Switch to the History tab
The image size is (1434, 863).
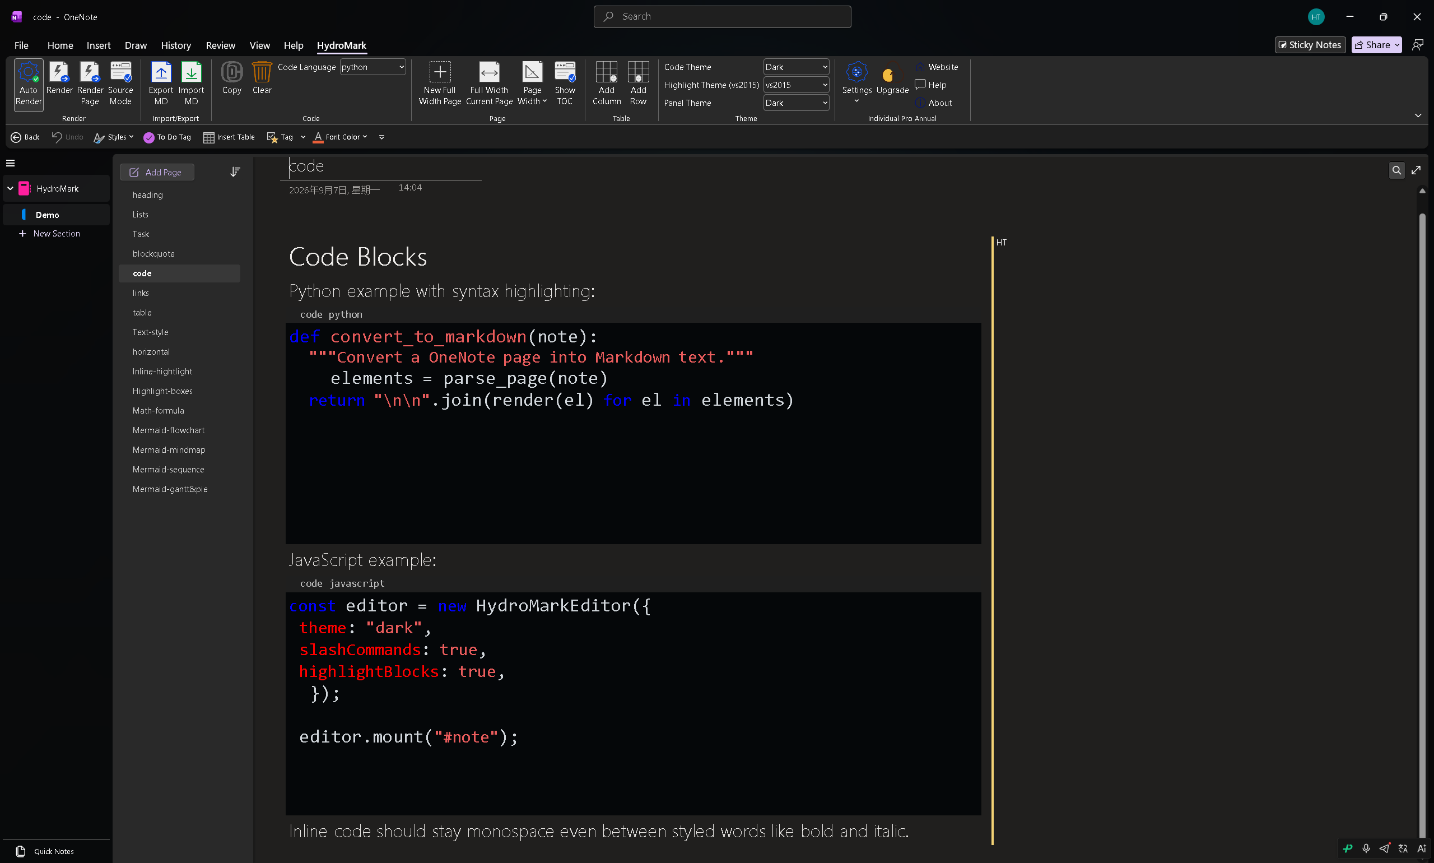[x=175, y=45]
